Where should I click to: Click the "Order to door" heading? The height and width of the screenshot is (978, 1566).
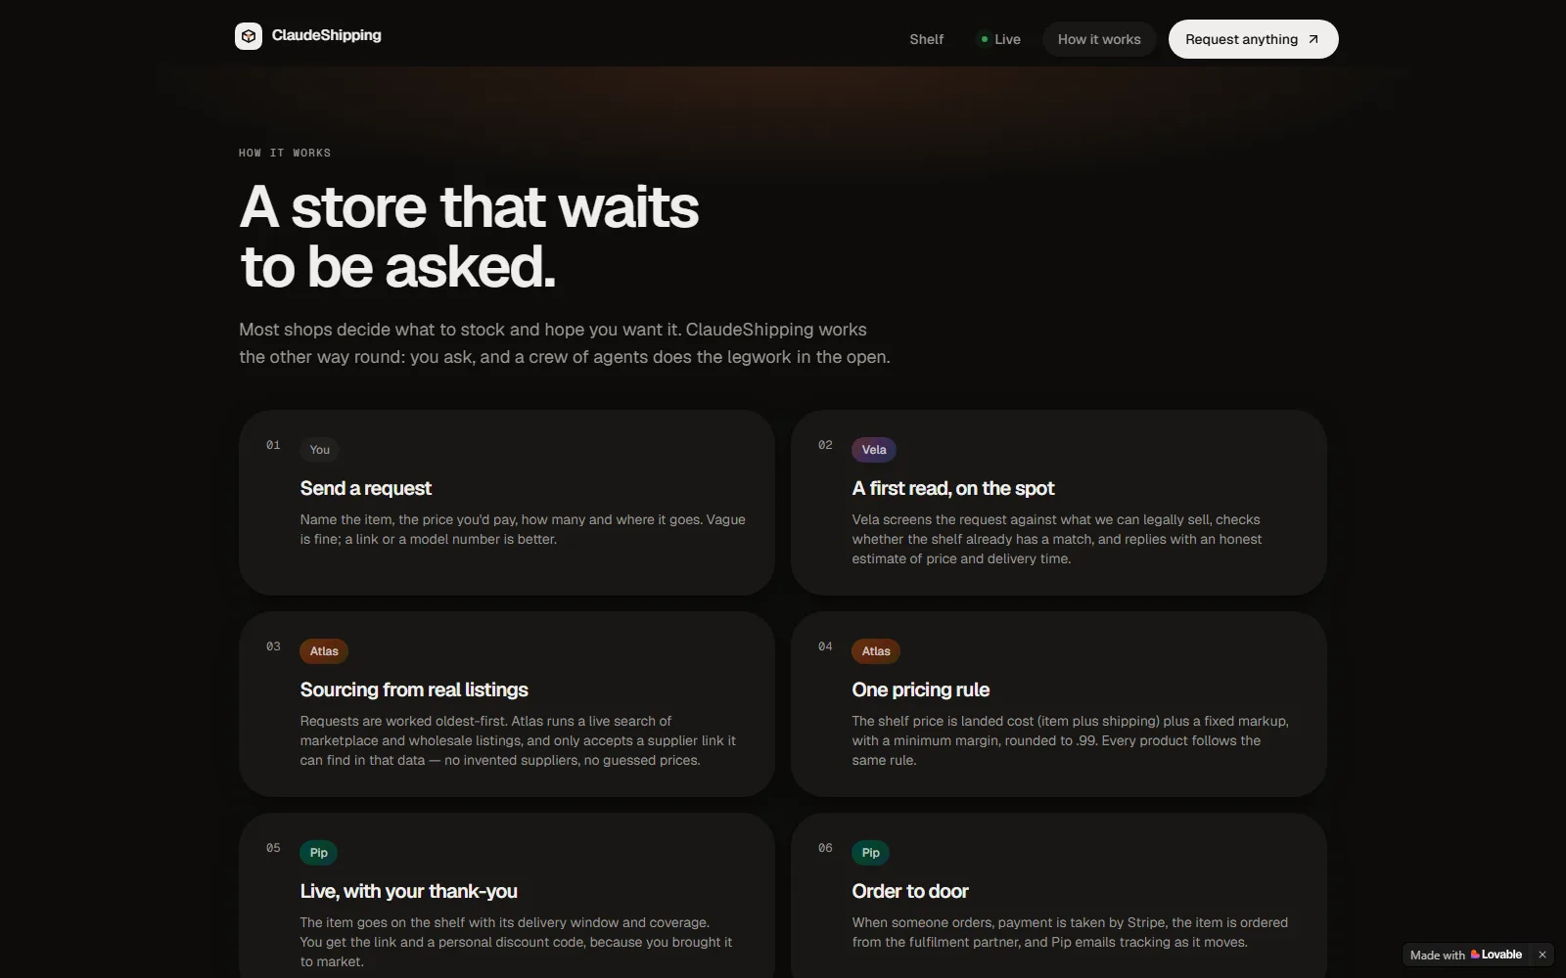910,891
